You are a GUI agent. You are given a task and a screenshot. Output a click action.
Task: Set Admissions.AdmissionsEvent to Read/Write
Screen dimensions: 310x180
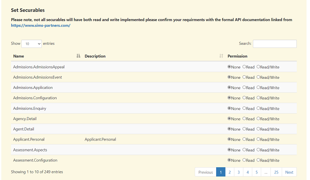point(258,77)
